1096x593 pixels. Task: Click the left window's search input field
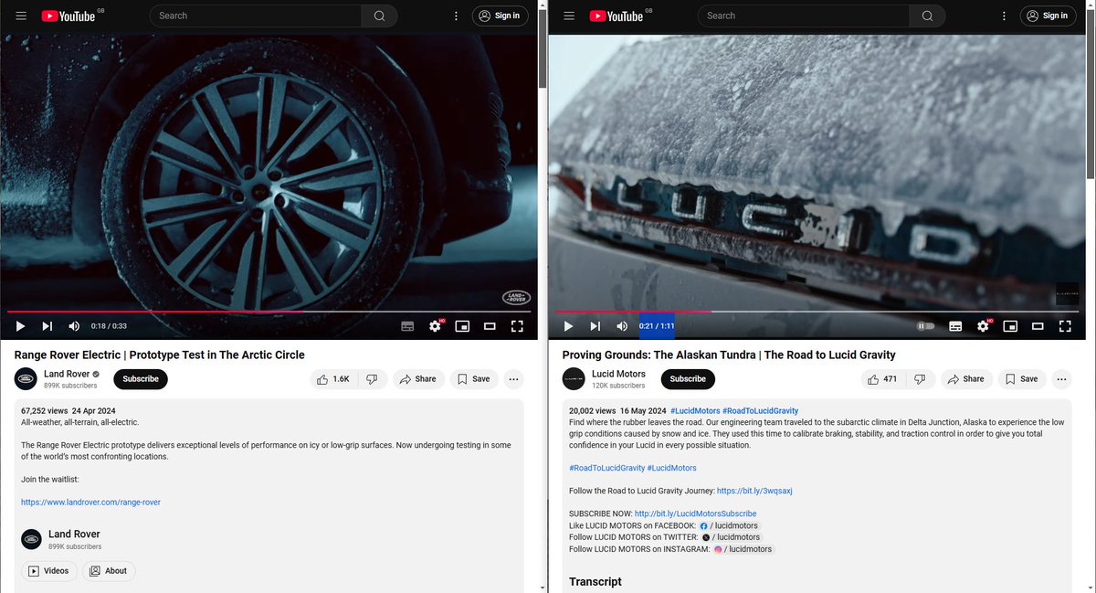coord(256,16)
